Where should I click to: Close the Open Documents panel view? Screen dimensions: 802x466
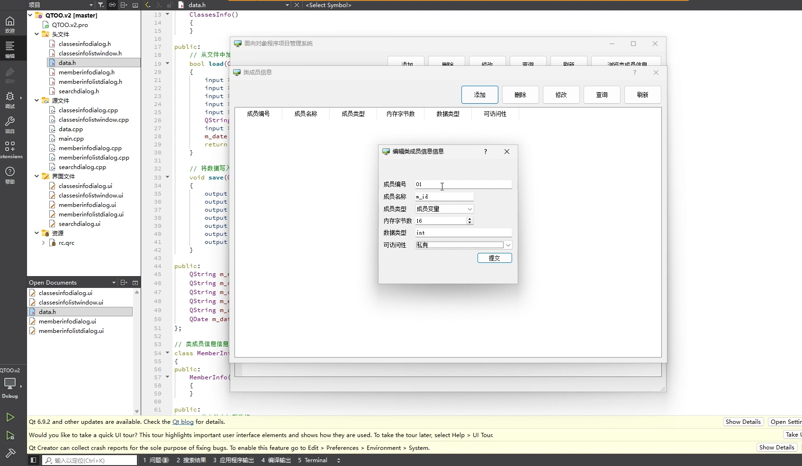pyautogui.click(x=135, y=282)
